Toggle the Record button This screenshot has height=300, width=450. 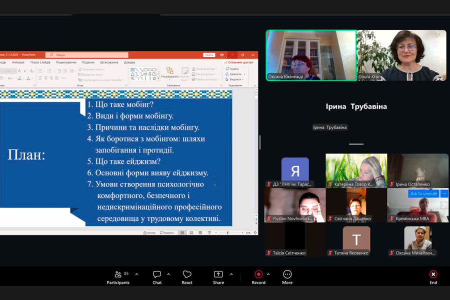tap(258, 277)
